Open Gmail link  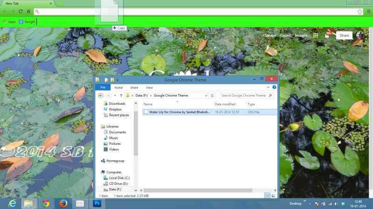(285, 35)
